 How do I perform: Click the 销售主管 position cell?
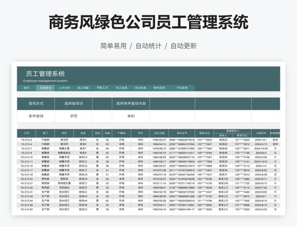click(x=64, y=149)
